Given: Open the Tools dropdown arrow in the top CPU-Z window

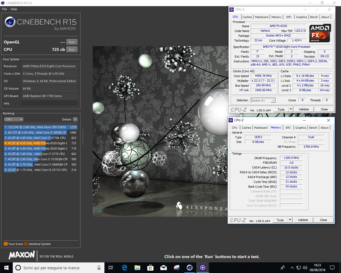Looking at the screenshot, I should coord(291,109).
